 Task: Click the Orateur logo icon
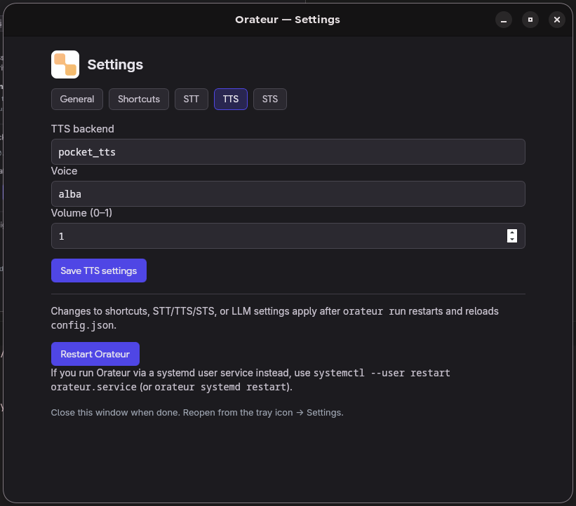tap(64, 64)
